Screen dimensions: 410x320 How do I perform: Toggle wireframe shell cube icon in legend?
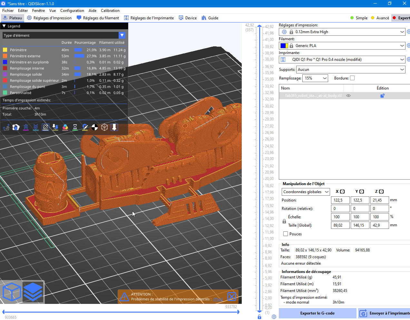coord(104,127)
